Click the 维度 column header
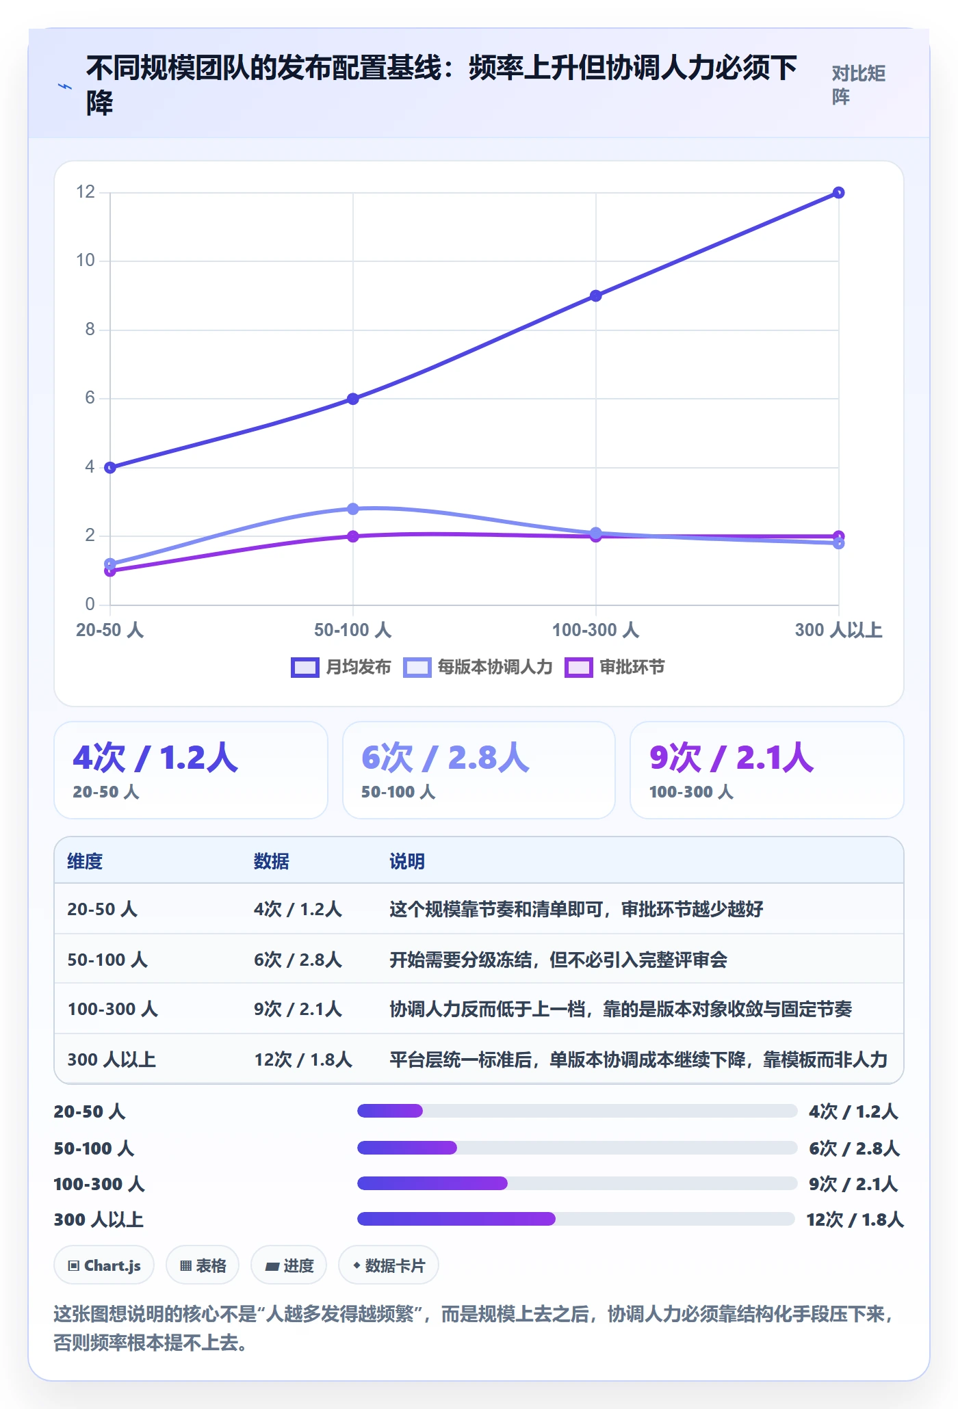The height and width of the screenshot is (1409, 958). 85,861
